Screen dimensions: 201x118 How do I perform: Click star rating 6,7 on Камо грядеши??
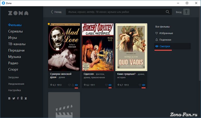(120, 85)
